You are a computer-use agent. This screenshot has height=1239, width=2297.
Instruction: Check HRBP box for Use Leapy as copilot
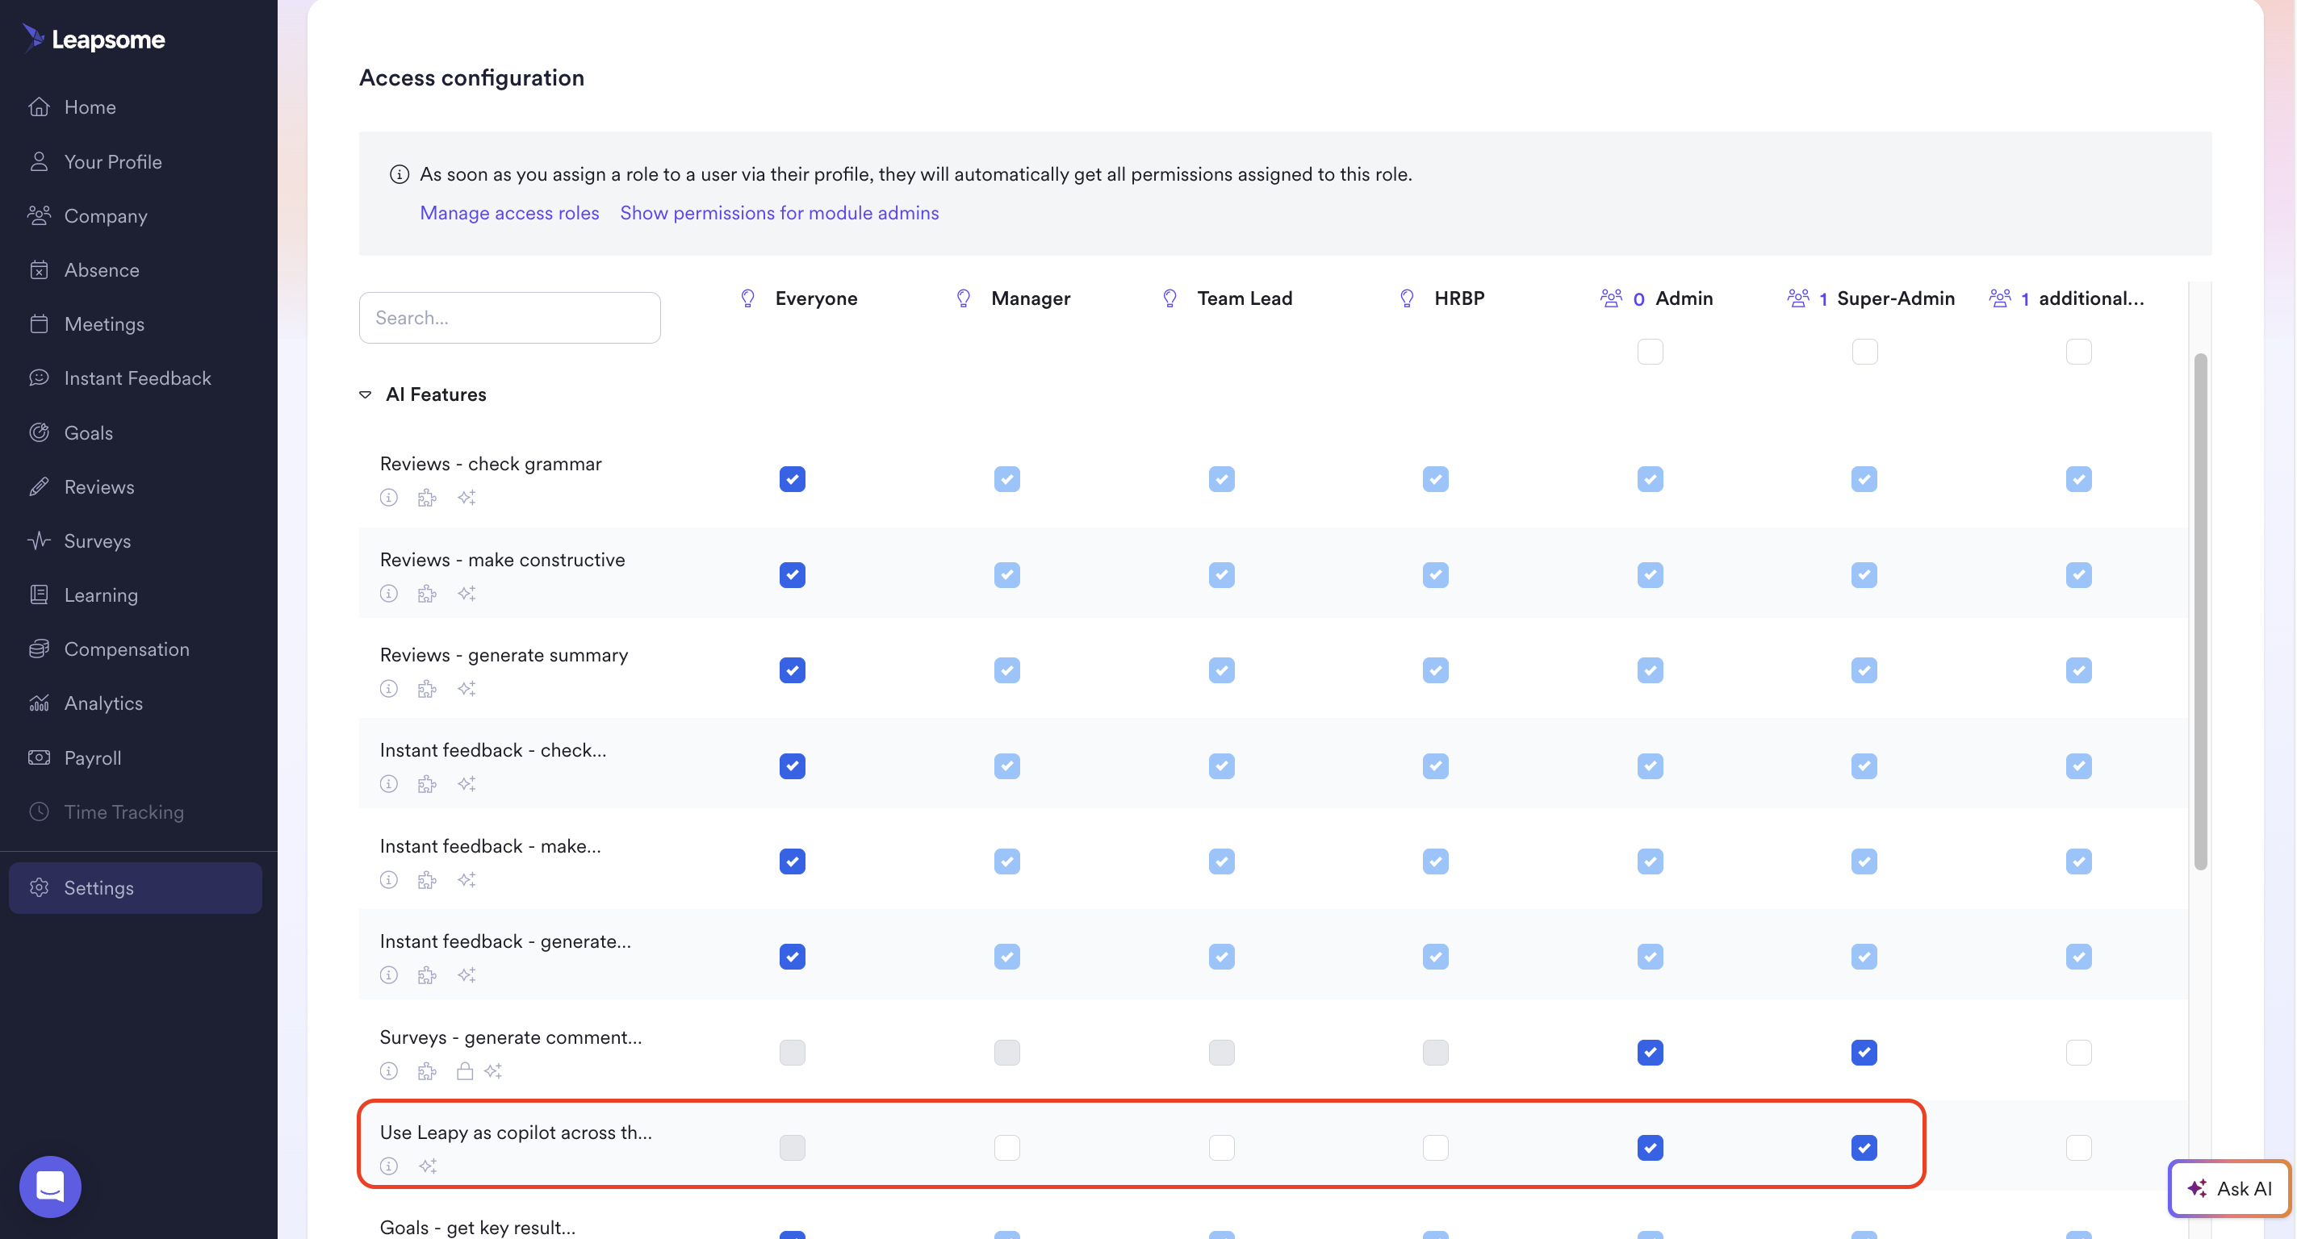(x=1435, y=1147)
